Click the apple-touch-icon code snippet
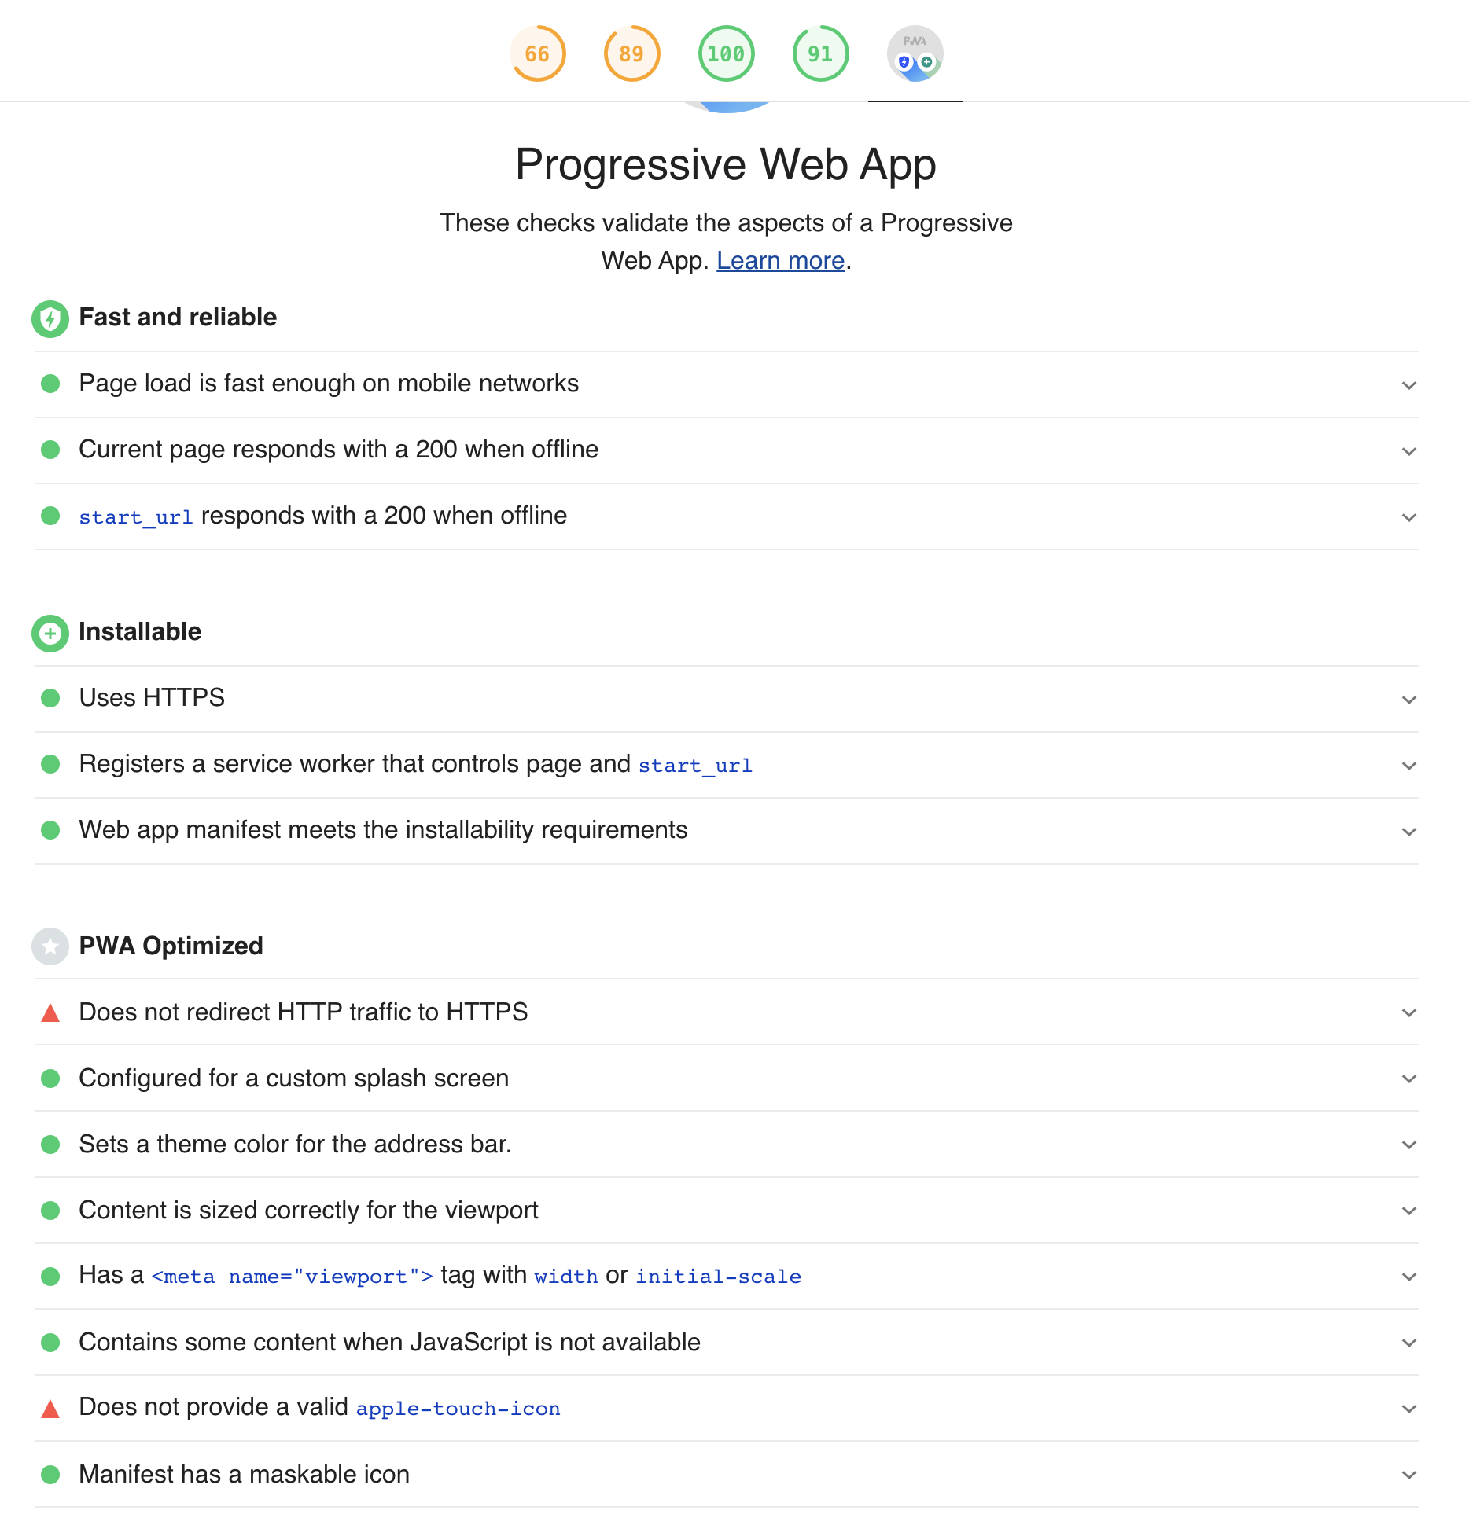The image size is (1469, 1536). coord(458,1409)
